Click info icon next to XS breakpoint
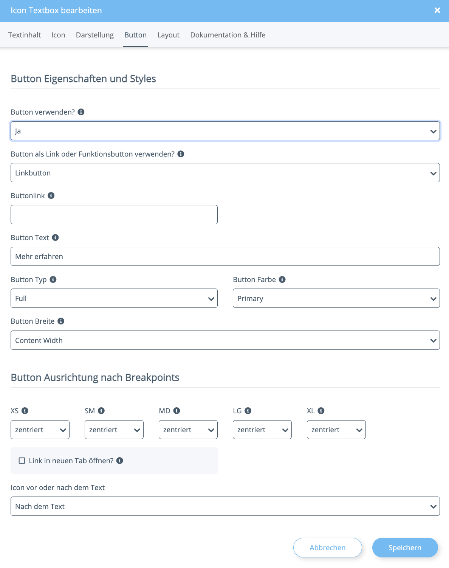The width and height of the screenshot is (449, 568). pyautogui.click(x=25, y=411)
